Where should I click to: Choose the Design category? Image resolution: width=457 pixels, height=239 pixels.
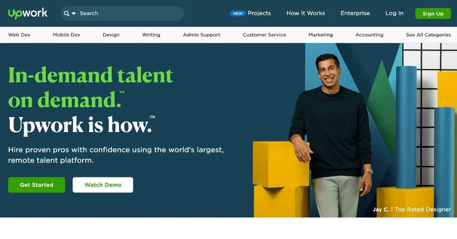click(111, 35)
